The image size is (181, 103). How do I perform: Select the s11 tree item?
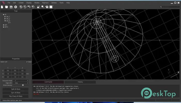9,23
